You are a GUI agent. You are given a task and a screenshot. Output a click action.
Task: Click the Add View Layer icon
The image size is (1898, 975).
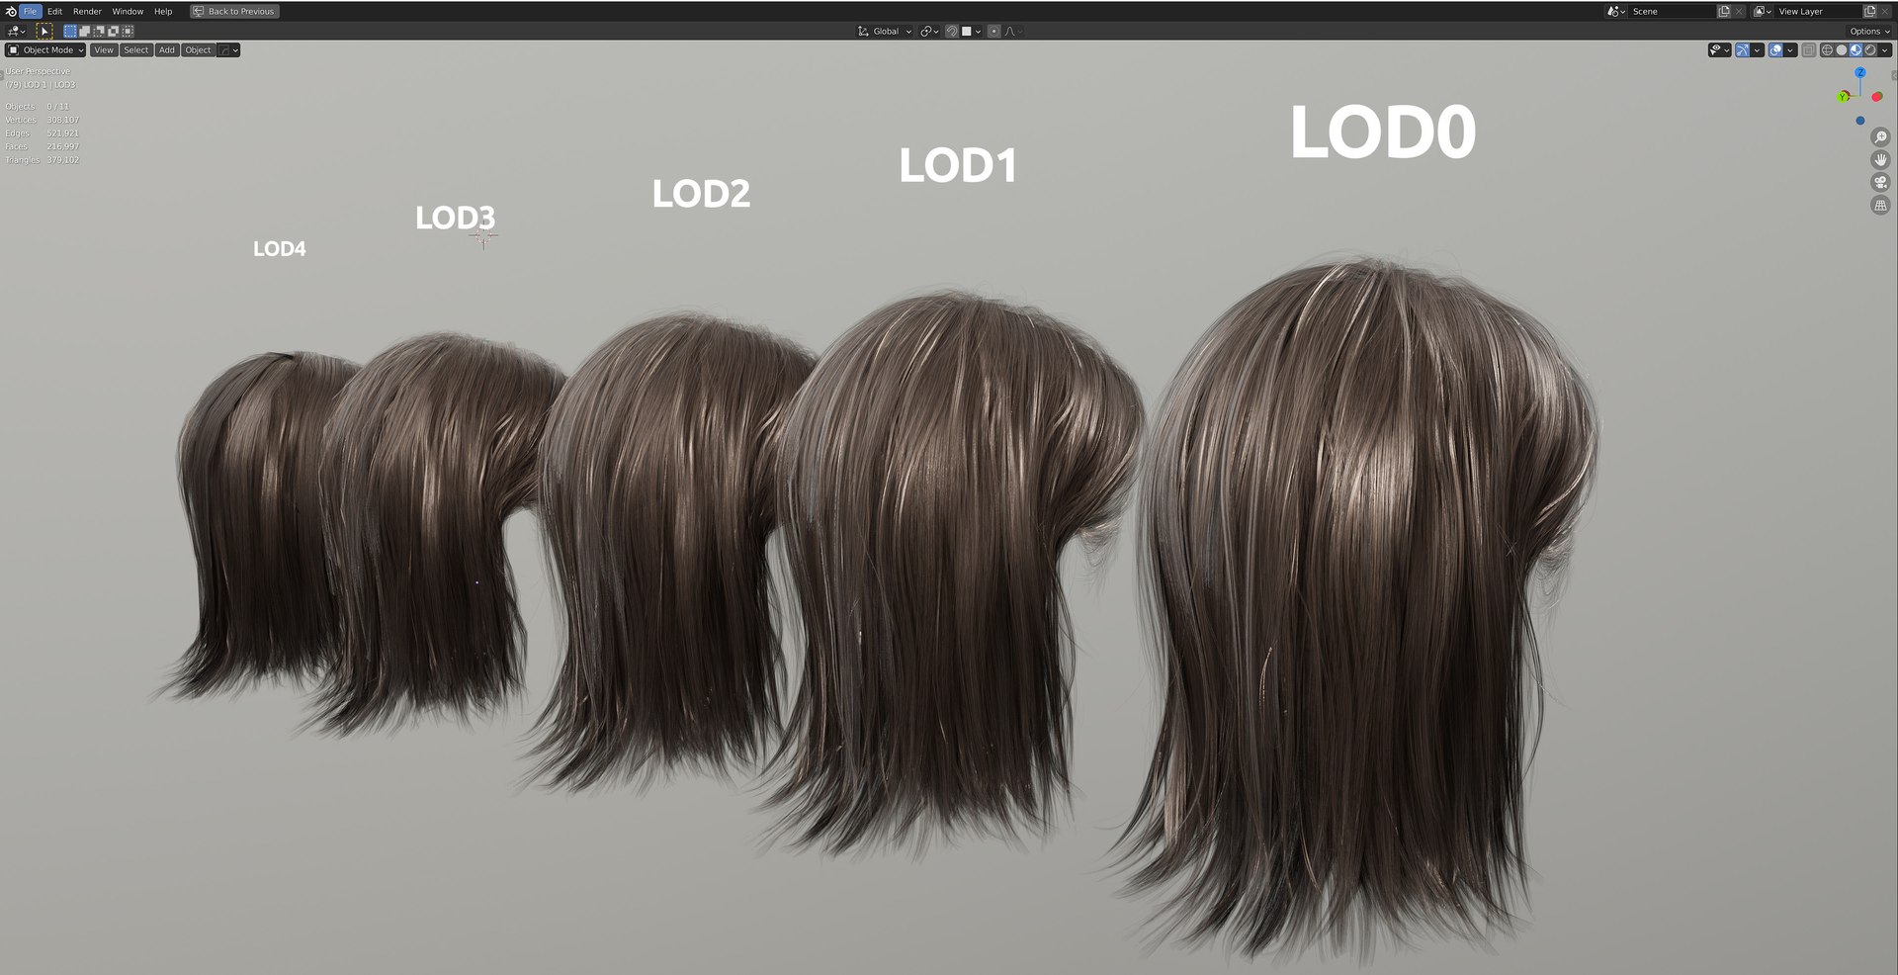[x=1870, y=11]
